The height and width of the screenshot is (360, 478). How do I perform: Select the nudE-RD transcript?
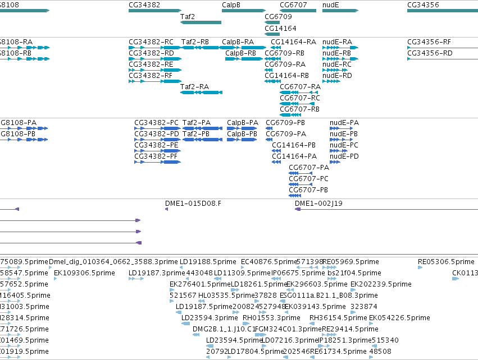pyautogui.click(x=337, y=76)
